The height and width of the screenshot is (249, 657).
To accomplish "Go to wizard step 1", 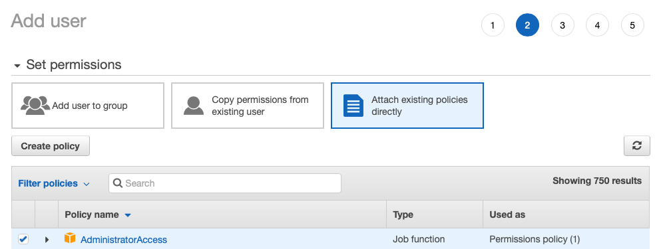I will pyautogui.click(x=493, y=25).
